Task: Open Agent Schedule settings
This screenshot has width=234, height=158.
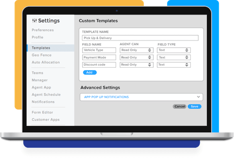Action: pyautogui.click(x=46, y=94)
